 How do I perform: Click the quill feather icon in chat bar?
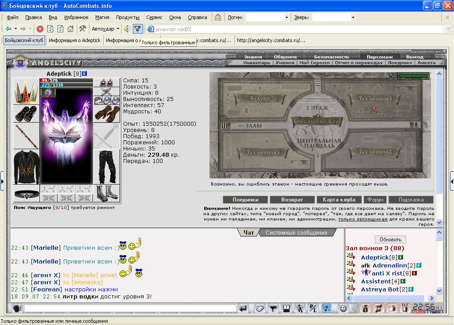[378, 309]
